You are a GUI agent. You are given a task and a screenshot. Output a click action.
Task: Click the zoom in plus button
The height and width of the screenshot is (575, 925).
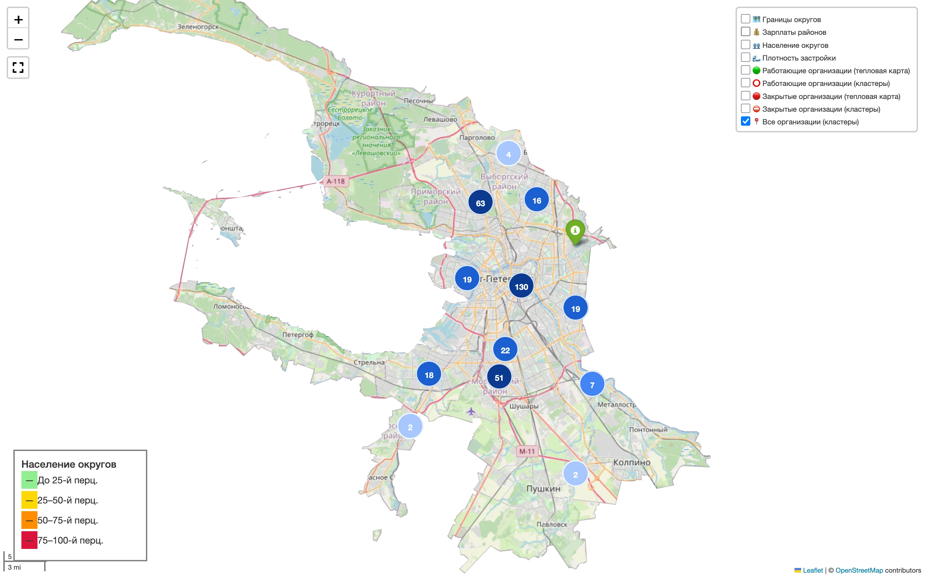click(x=18, y=20)
